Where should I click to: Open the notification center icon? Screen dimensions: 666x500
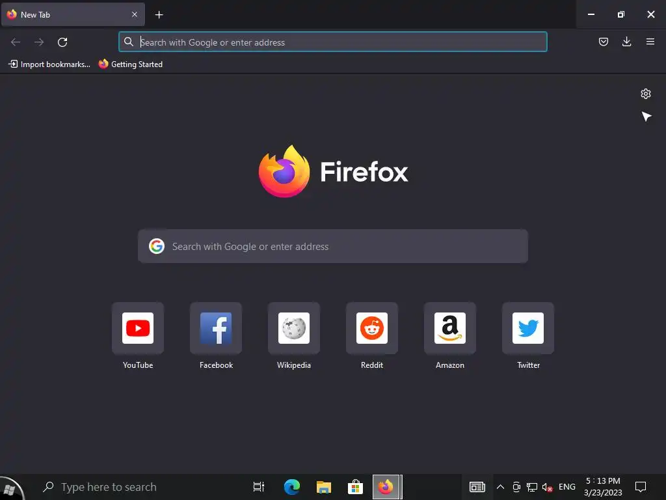(640, 487)
